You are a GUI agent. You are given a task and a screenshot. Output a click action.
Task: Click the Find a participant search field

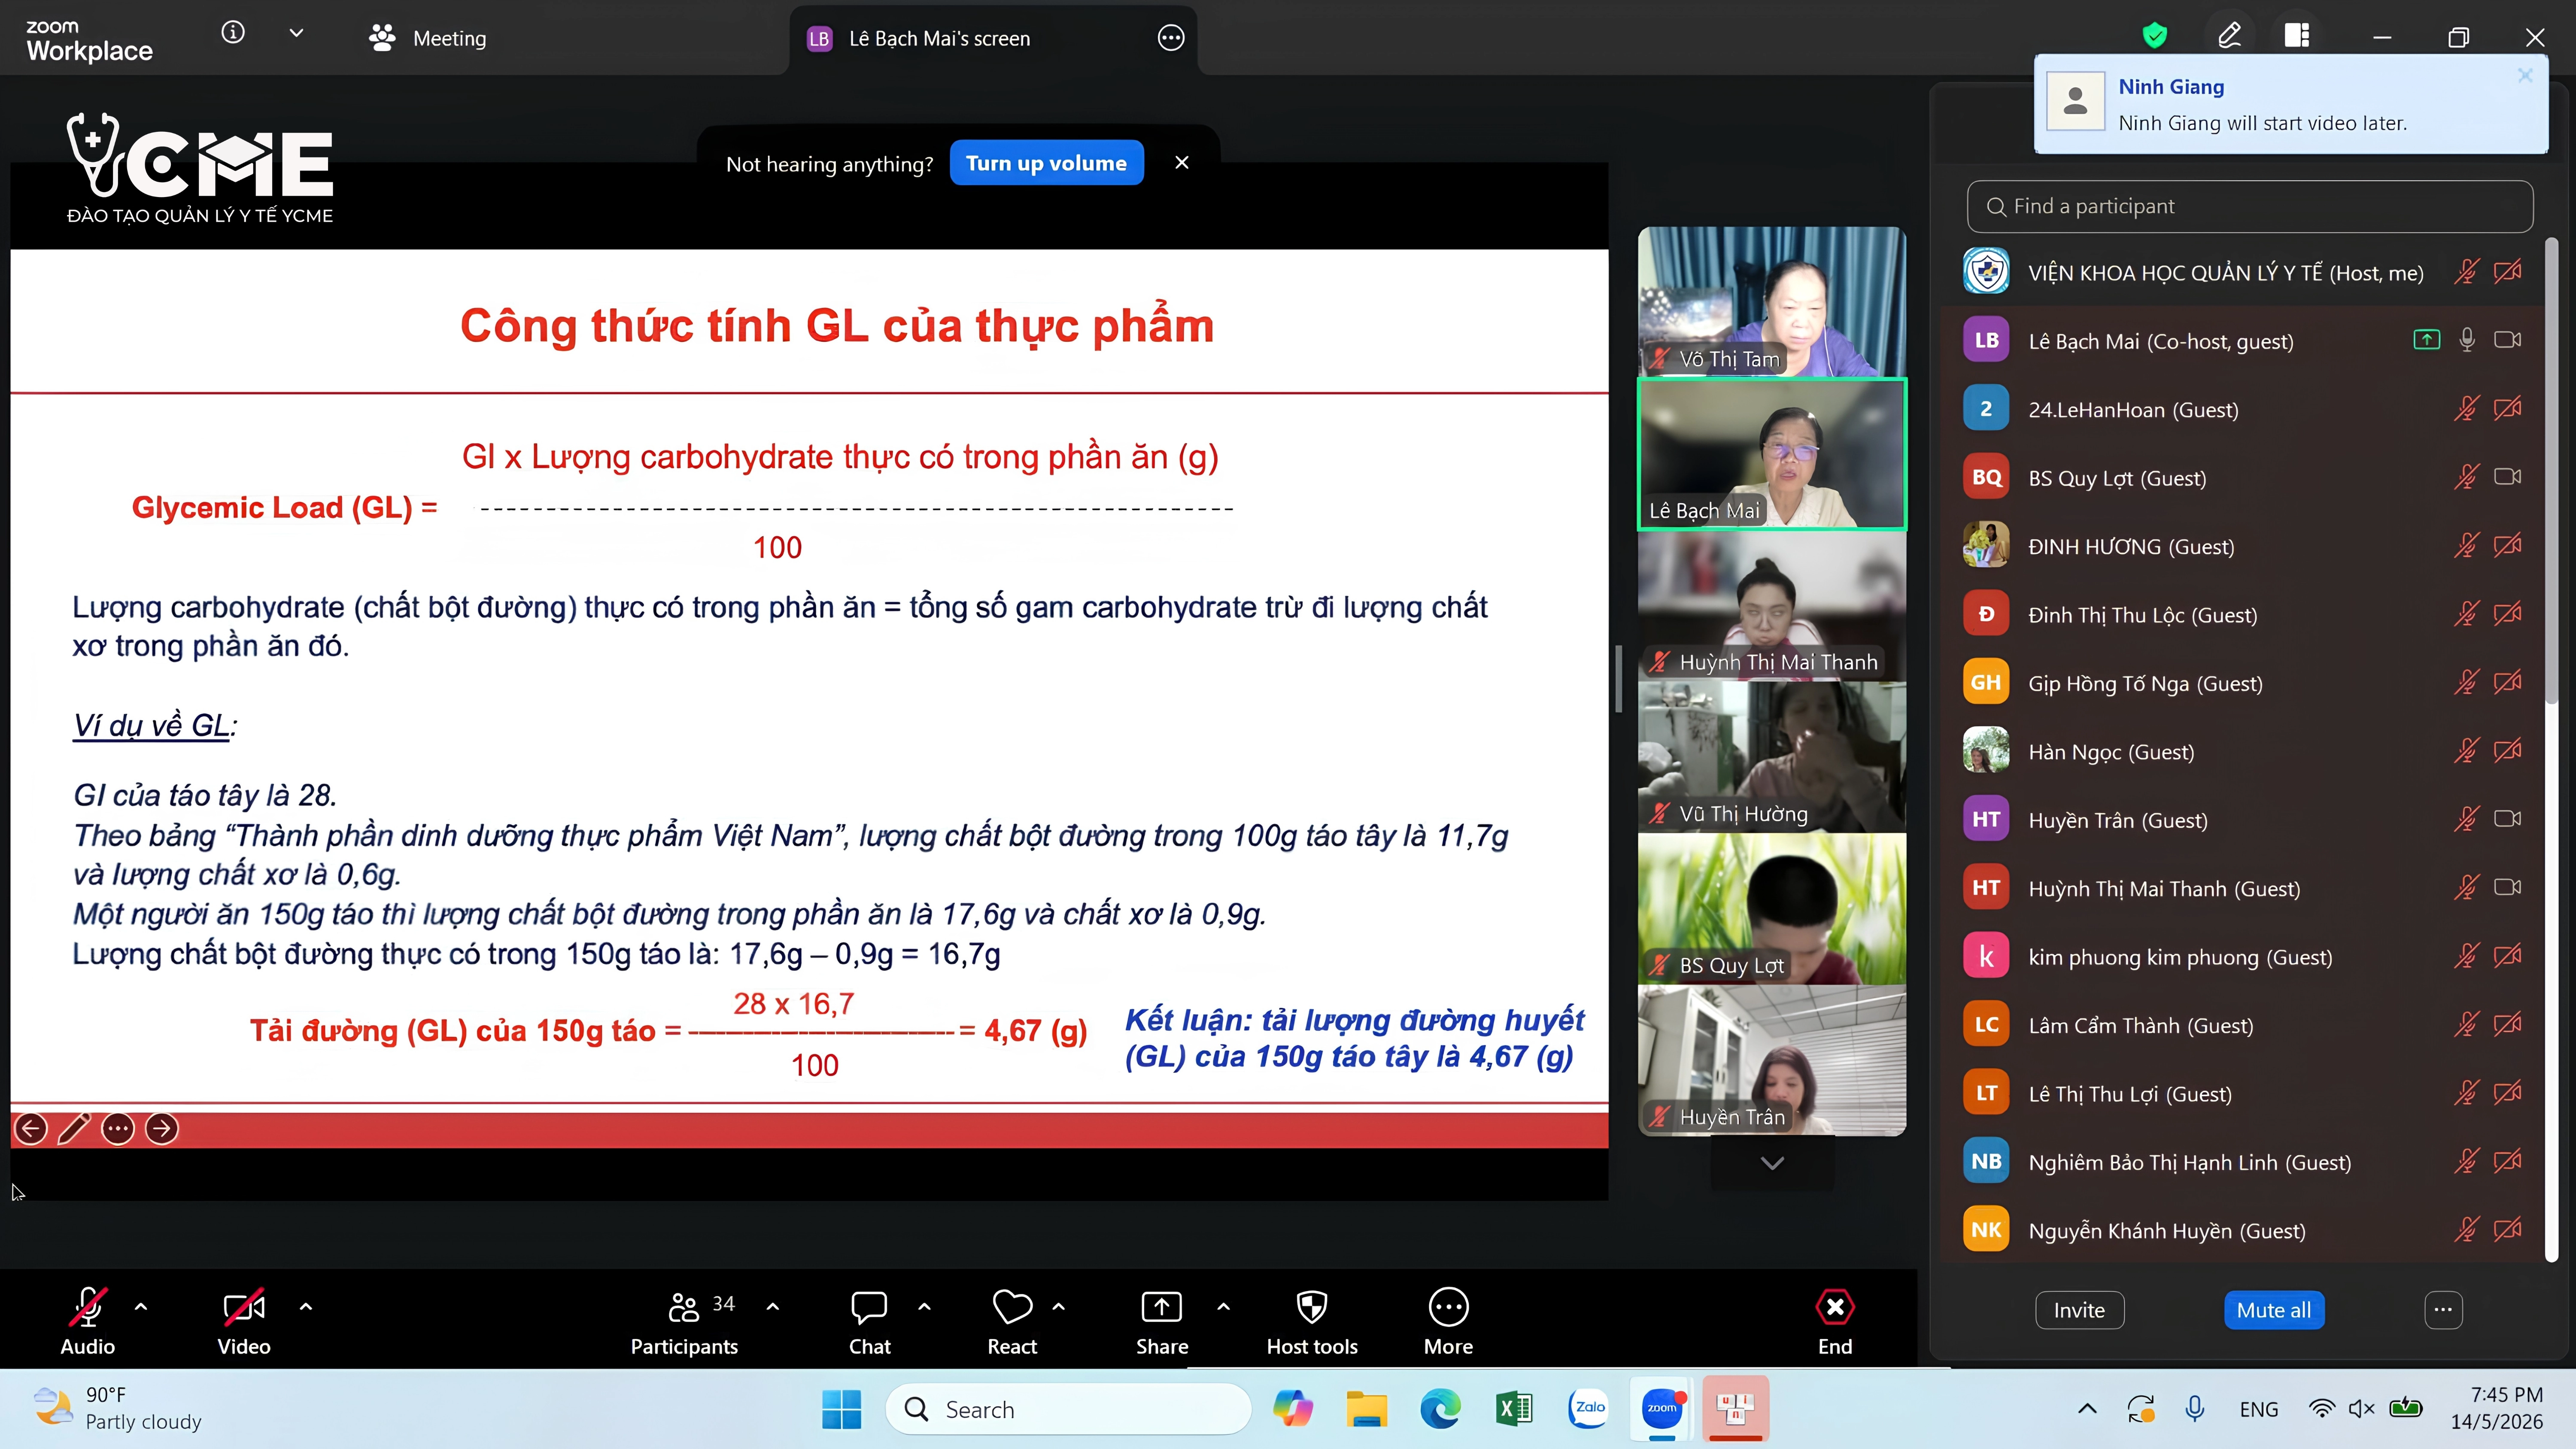pyautogui.click(x=2250, y=206)
